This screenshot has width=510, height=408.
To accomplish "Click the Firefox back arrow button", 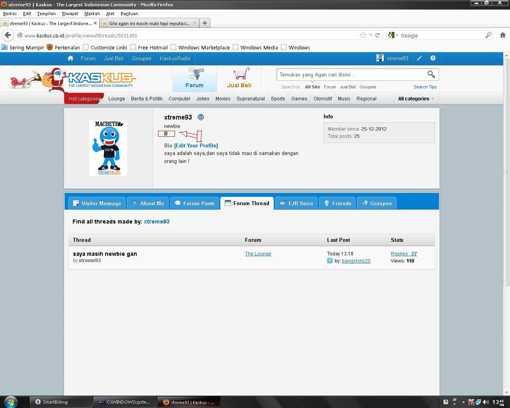I will pyautogui.click(x=8, y=35).
